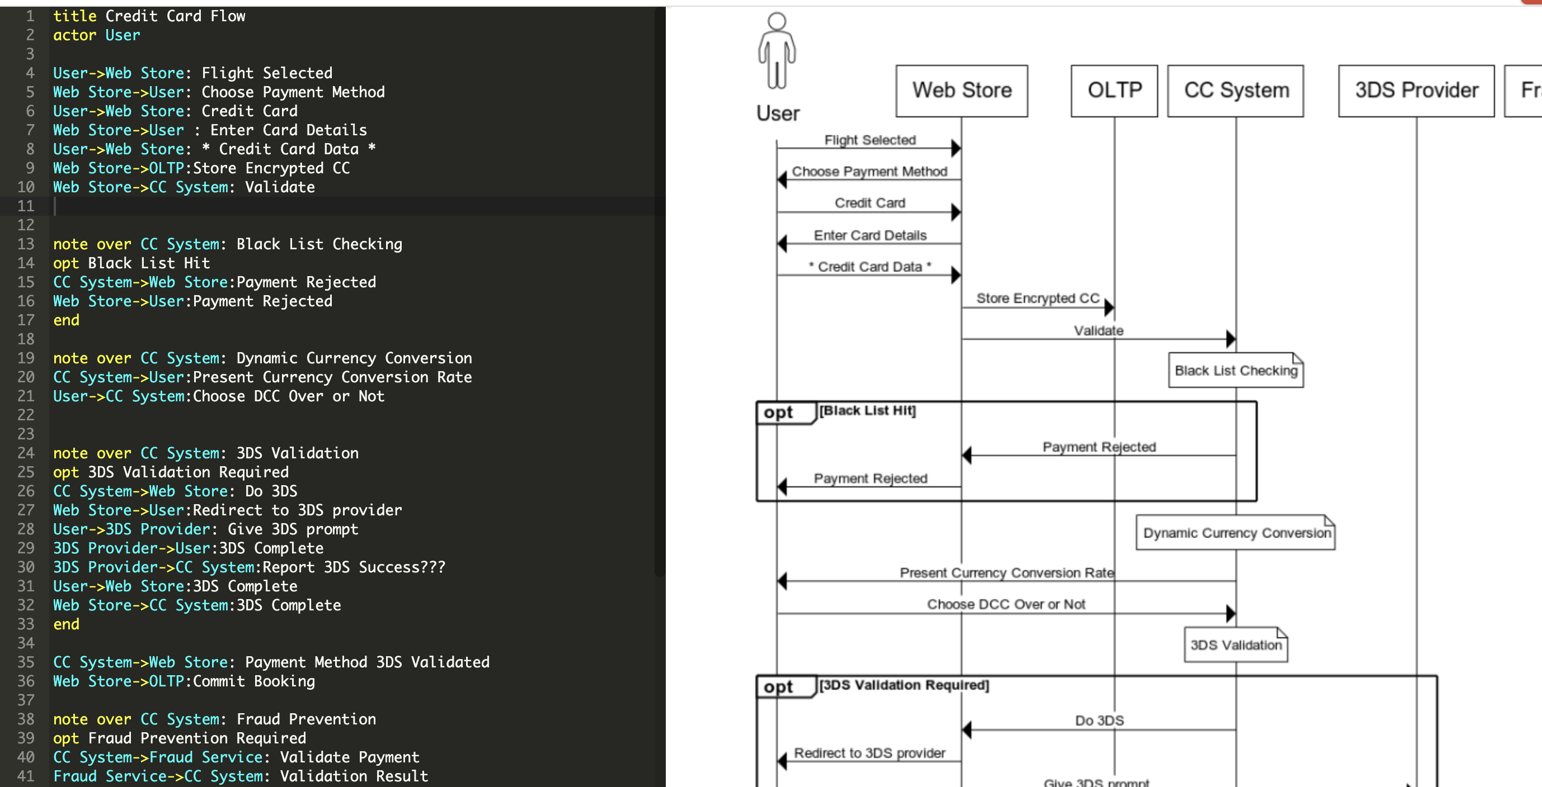Image resolution: width=1542 pixels, height=787 pixels.
Task: Select the Dynamic Currency Conversion note
Action: [1235, 532]
